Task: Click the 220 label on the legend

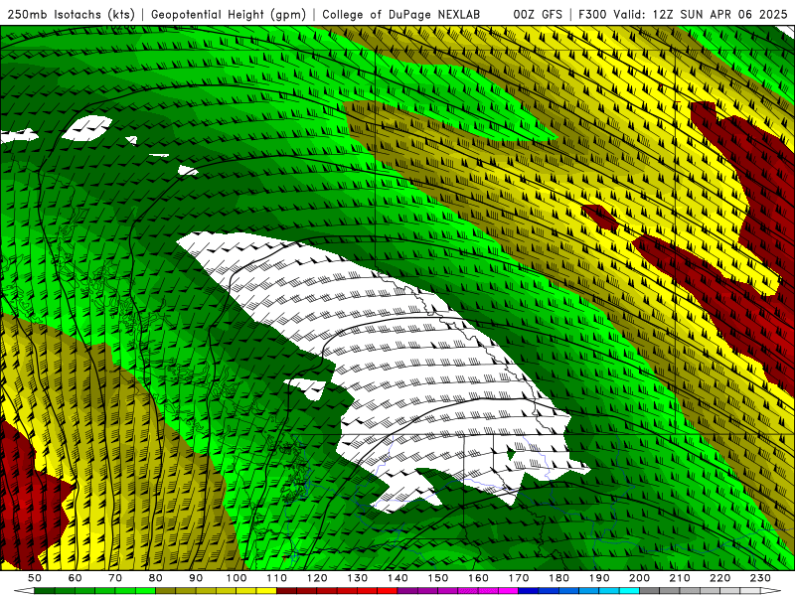Action: [719, 578]
